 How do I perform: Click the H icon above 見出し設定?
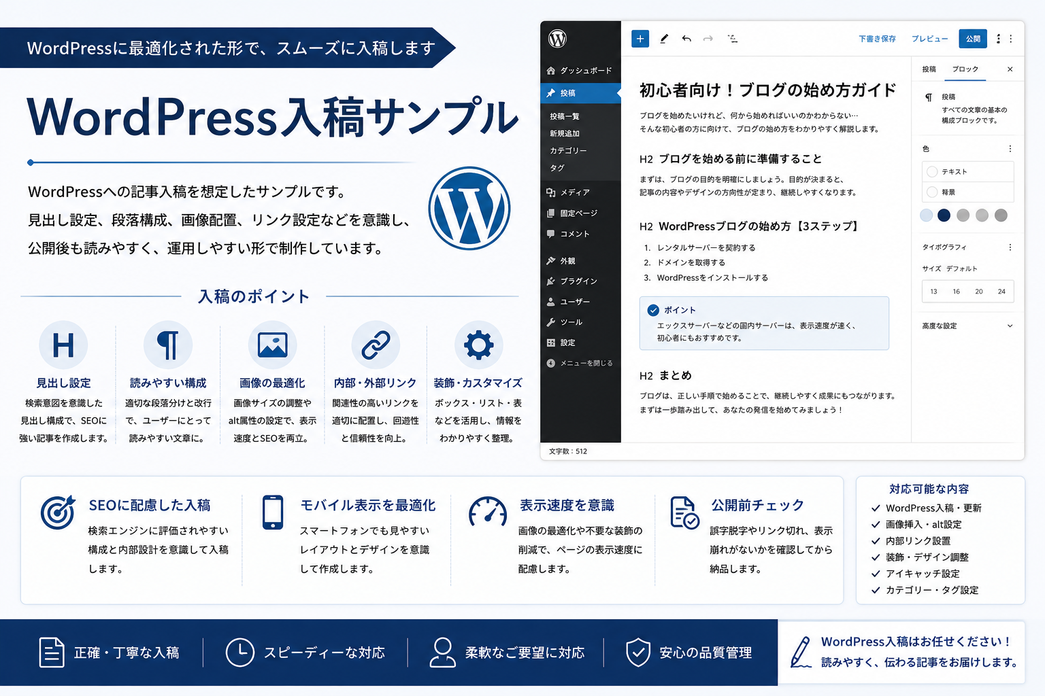click(63, 345)
